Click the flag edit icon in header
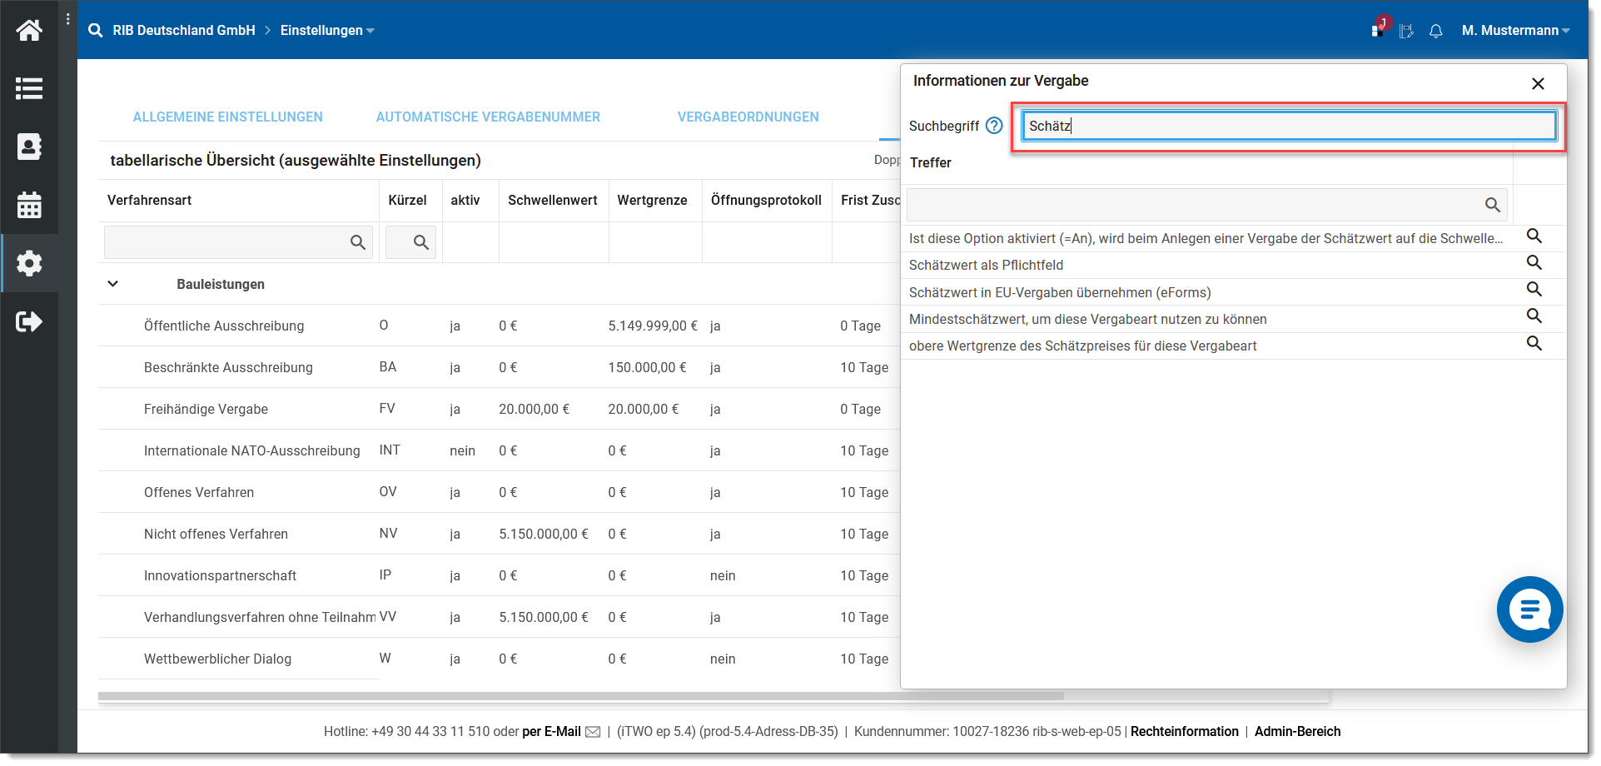The image size is (1601, 766). point(1406,31)
